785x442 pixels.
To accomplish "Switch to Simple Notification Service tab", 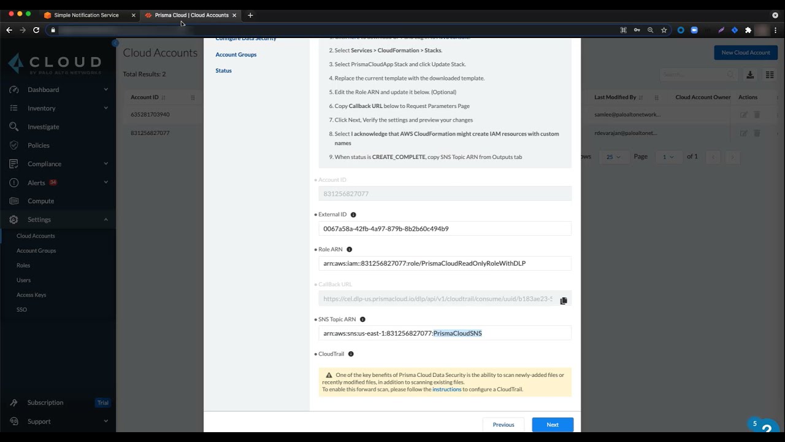I will click(x=86, y=15).
